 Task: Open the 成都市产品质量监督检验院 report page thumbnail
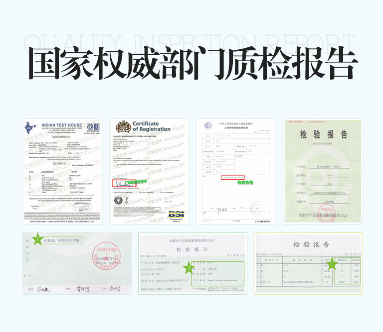point(192,263)
